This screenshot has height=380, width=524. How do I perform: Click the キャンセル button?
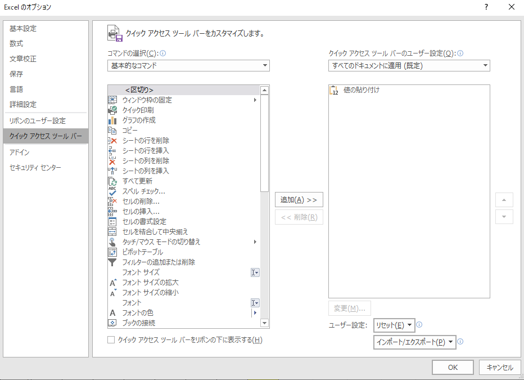[500, 367]
